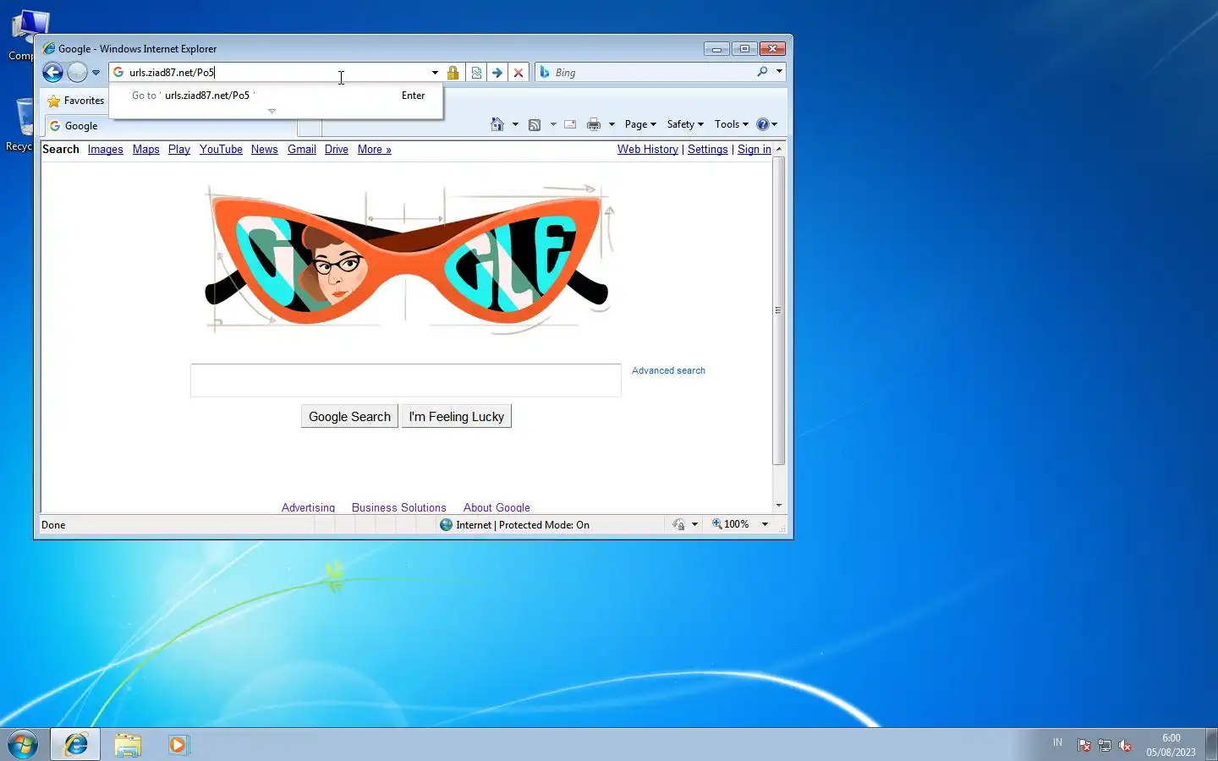1218x761 pixels.
Task: Open a new blank tab
Action: [x=310, y=128]
